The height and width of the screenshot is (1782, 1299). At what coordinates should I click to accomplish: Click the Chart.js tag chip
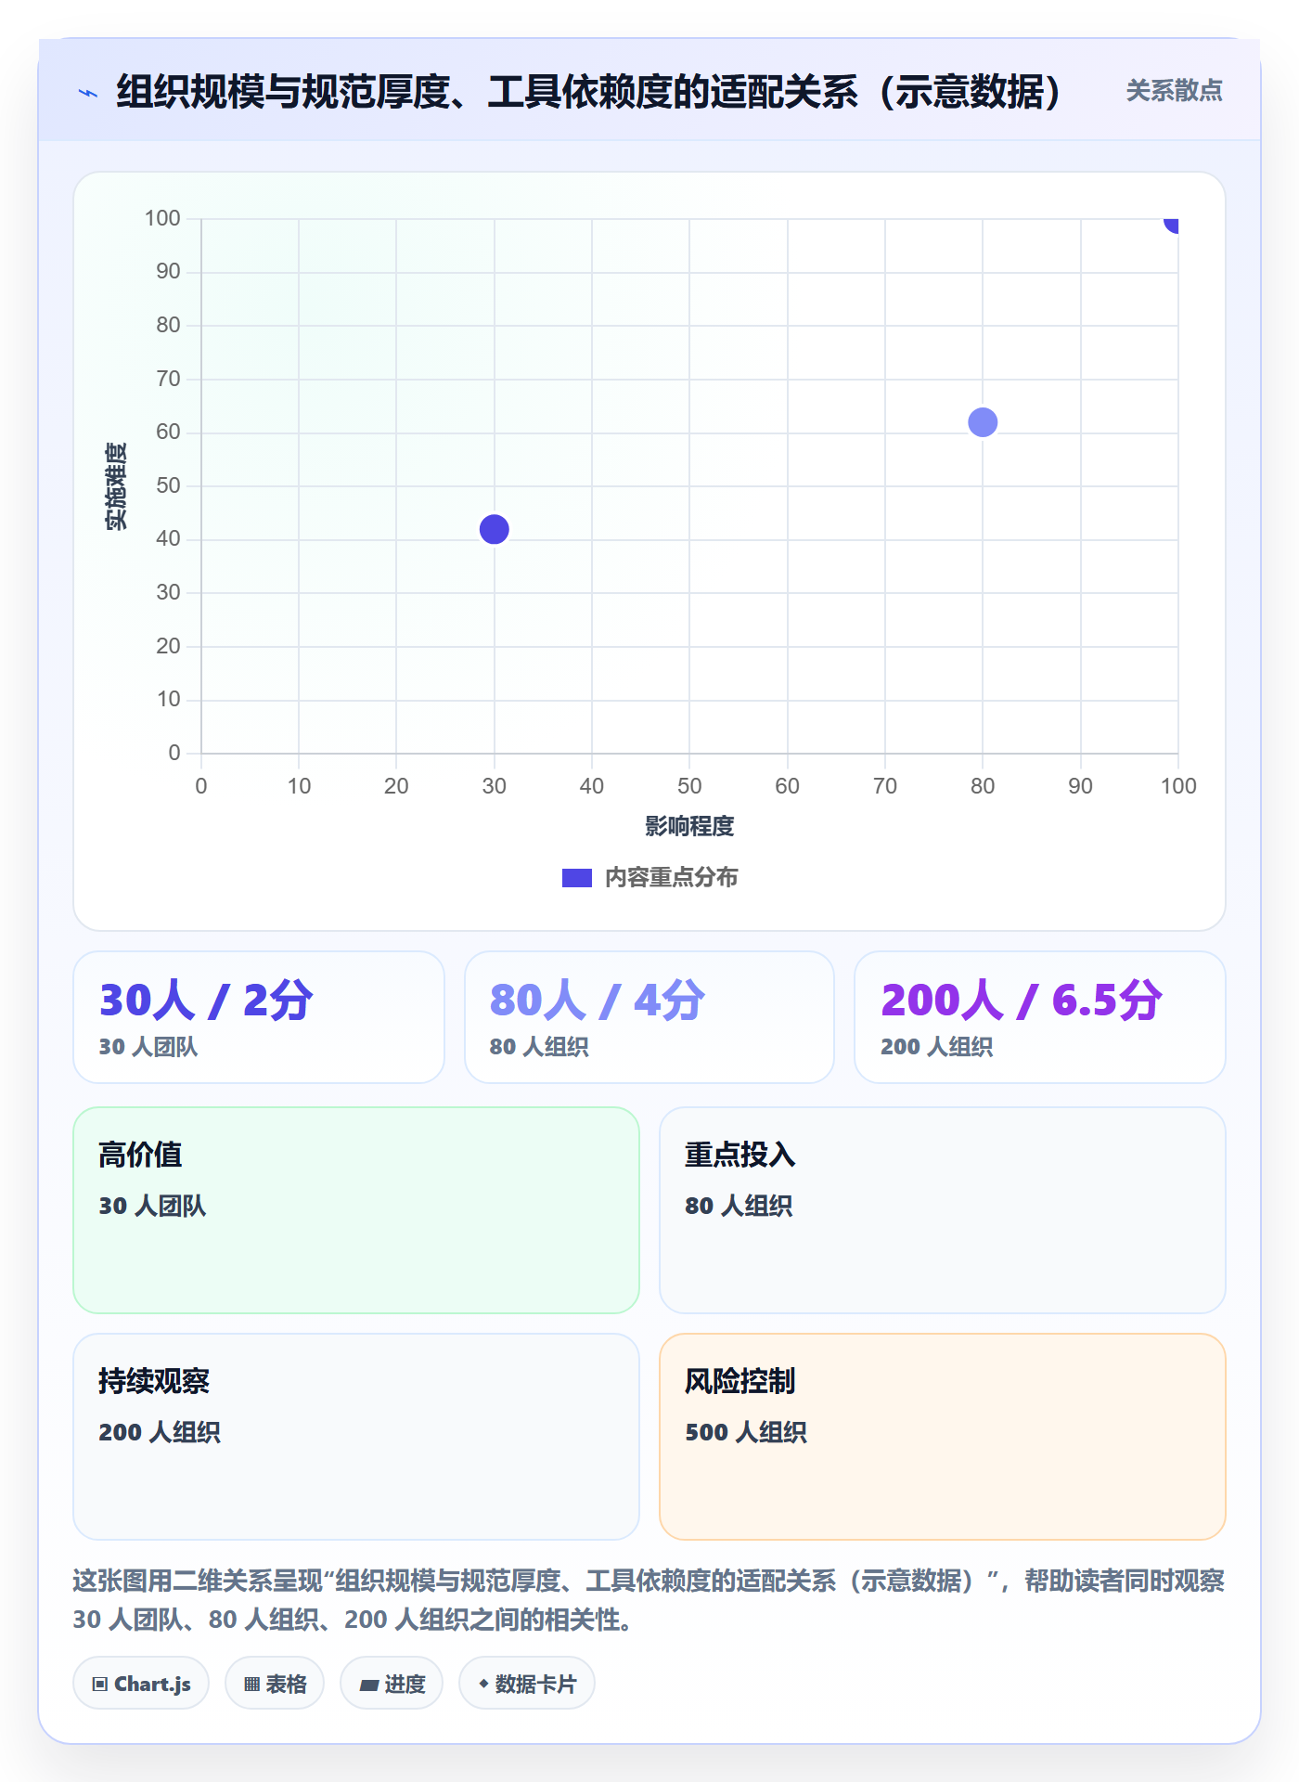[x=141, y=1684]
